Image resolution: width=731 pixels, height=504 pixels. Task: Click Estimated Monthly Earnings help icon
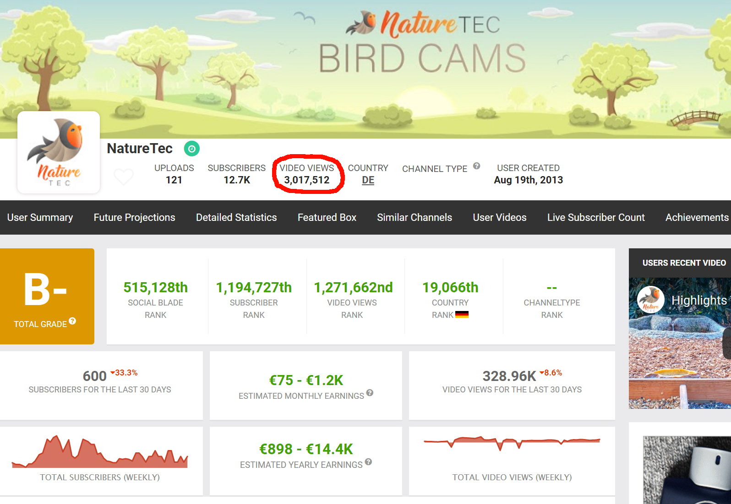tap(370, 393)
